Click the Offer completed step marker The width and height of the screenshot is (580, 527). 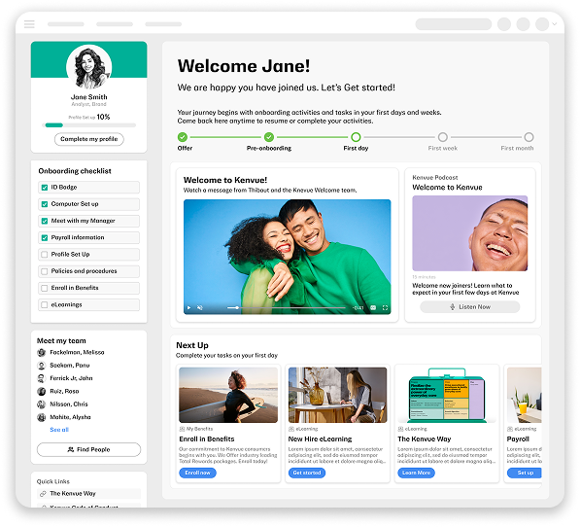(x=183, y=137)
